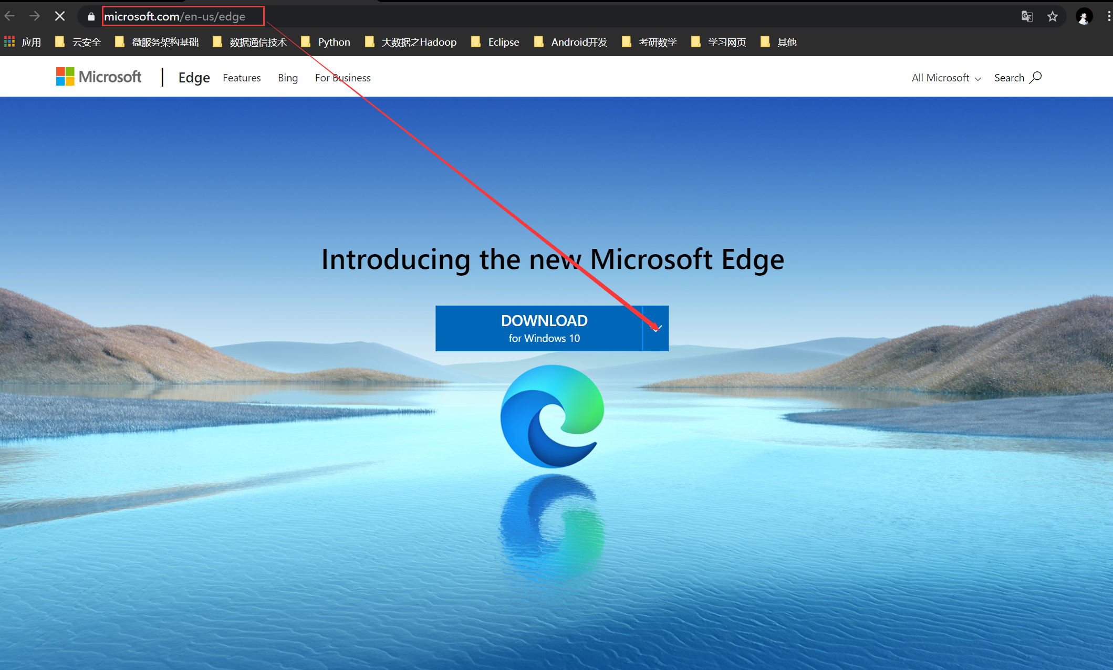Open the download options arrow on DOWNLOAD button
The image size is (1113, 670).
tap(656, 328)
